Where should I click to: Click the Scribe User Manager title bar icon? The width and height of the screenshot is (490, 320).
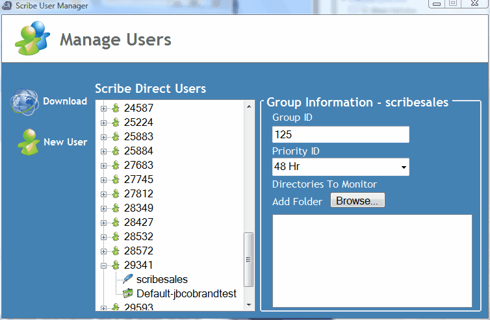pyautogui.click(x=7, y=5)
